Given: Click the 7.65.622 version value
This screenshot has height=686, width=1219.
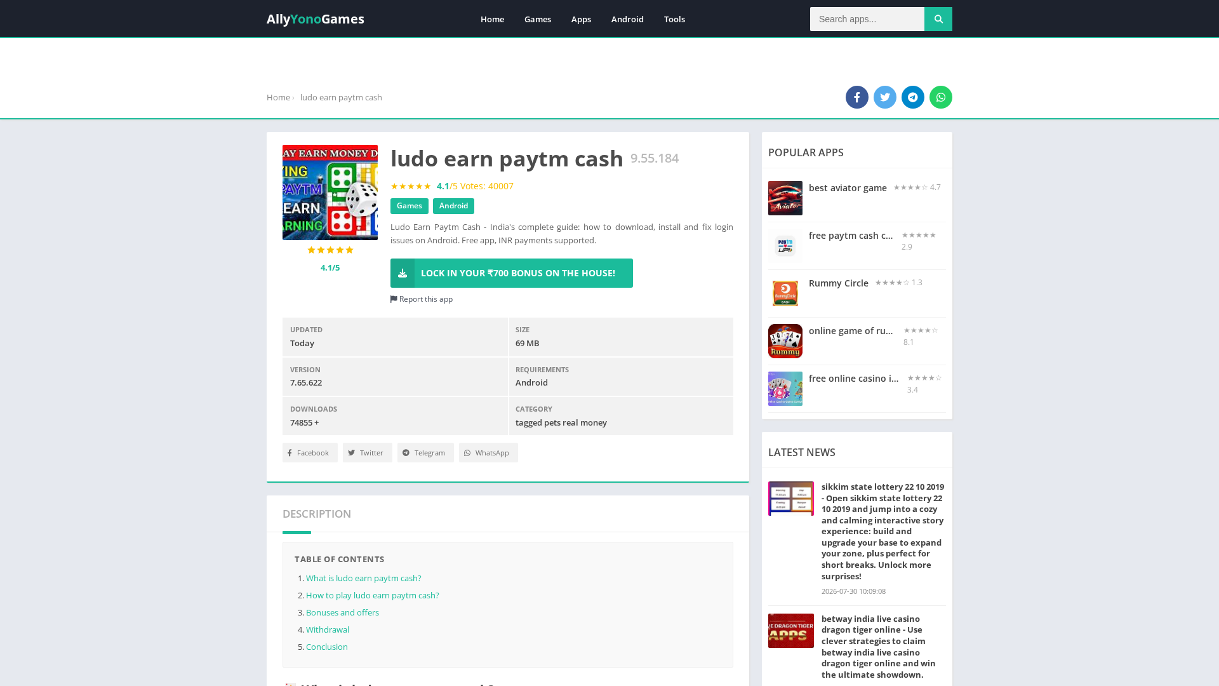Looking at the screenshot, I should pos(306,382).
